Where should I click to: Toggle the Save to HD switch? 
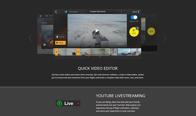click(134, 17)
